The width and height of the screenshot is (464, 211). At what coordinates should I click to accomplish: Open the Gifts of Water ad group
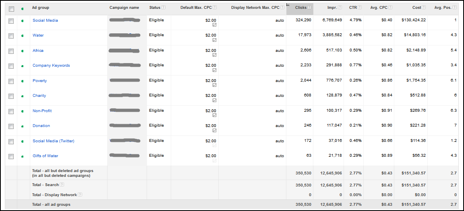(x=45, y=156)
